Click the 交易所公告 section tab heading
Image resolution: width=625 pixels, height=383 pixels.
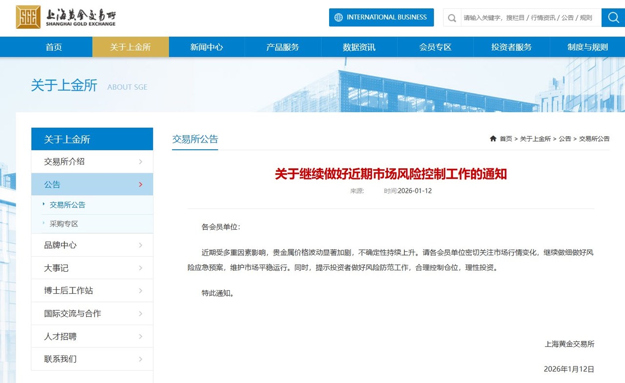coord(195,139)
